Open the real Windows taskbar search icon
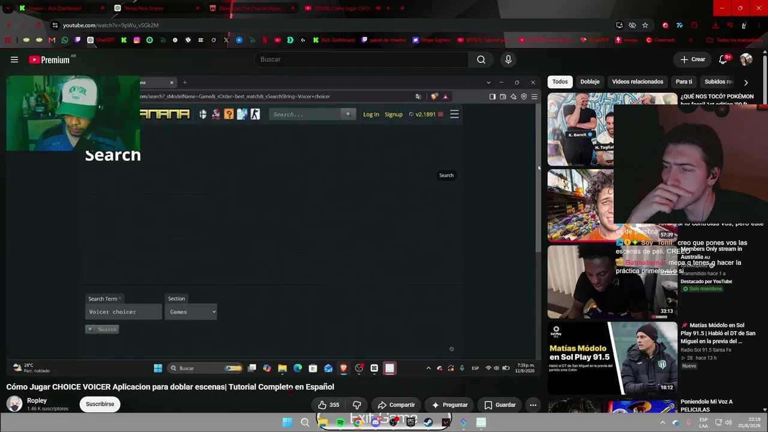Viewport: 768px width, 432px height. (x=305, y=423)
